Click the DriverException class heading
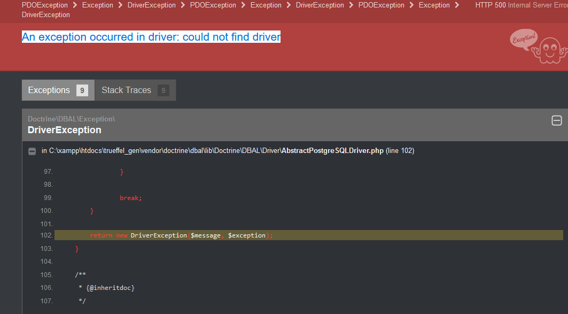Viewport: 568px width, 314px height. point(64,130)
